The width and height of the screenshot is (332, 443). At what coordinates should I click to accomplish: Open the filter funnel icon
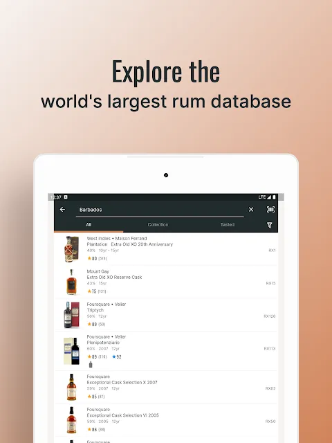pyautogui.click(x=269, y=225)
